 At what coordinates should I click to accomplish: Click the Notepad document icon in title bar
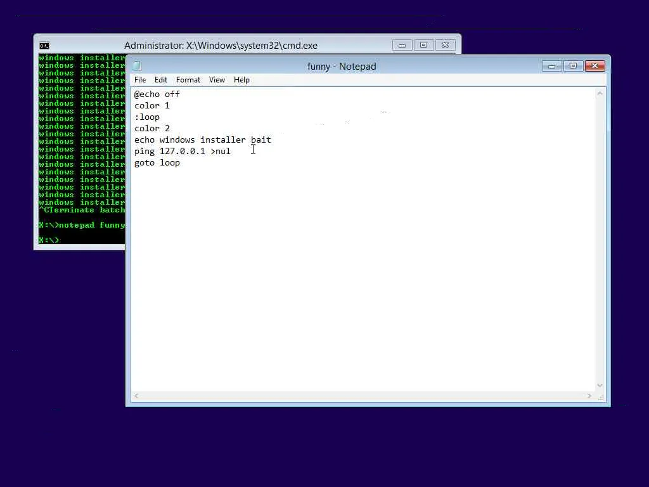click(137, 66)
